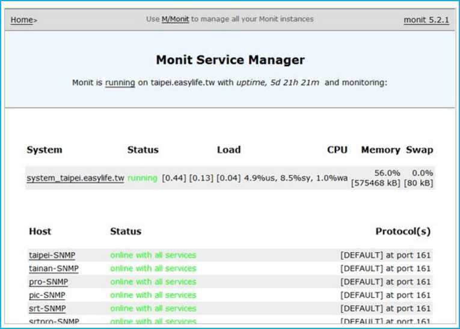Click the Host column header
This screenshot has height=329, width=460.
pos(40,232)
